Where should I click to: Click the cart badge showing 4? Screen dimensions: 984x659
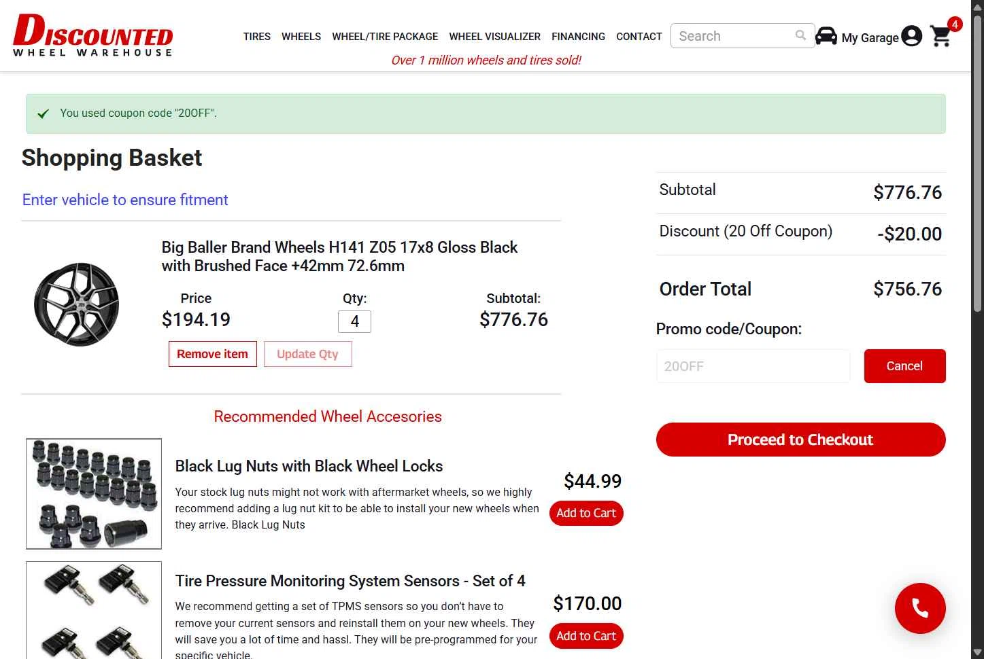tap(955, 24)
